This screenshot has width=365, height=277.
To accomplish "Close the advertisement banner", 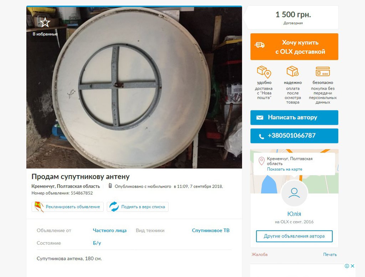I will point(353,266).
